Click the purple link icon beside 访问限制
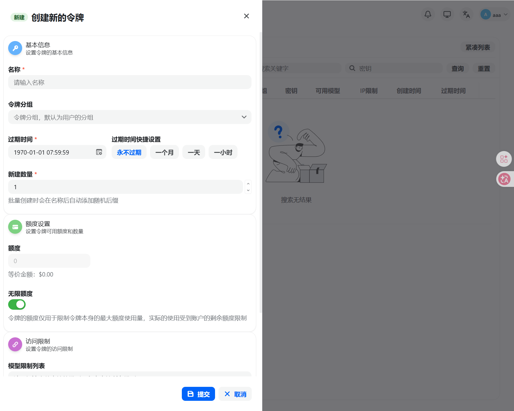514x411 pixels. tap(15, 344)
